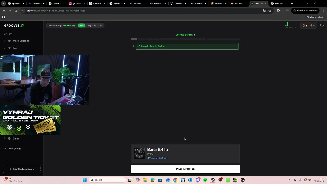Click the flame streak counter showing 5
327x184 pixels.
pyautogui.click(x=305, y=25)
